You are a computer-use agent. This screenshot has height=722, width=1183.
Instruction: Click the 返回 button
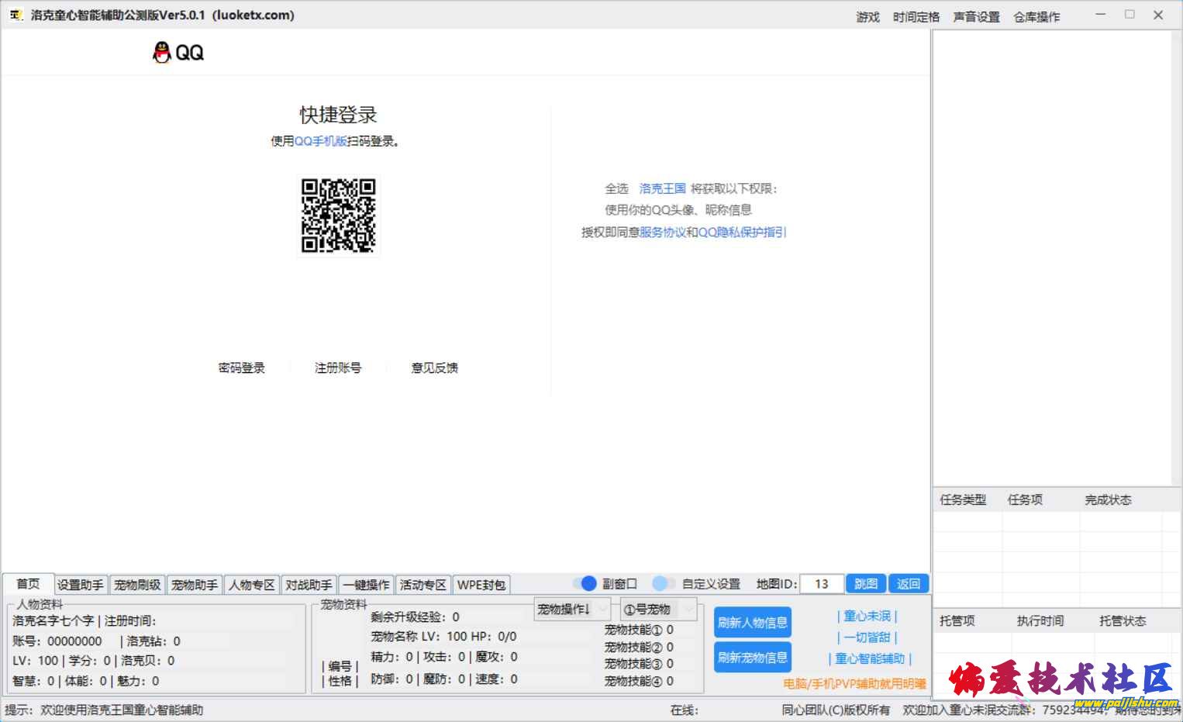[908, 584]
